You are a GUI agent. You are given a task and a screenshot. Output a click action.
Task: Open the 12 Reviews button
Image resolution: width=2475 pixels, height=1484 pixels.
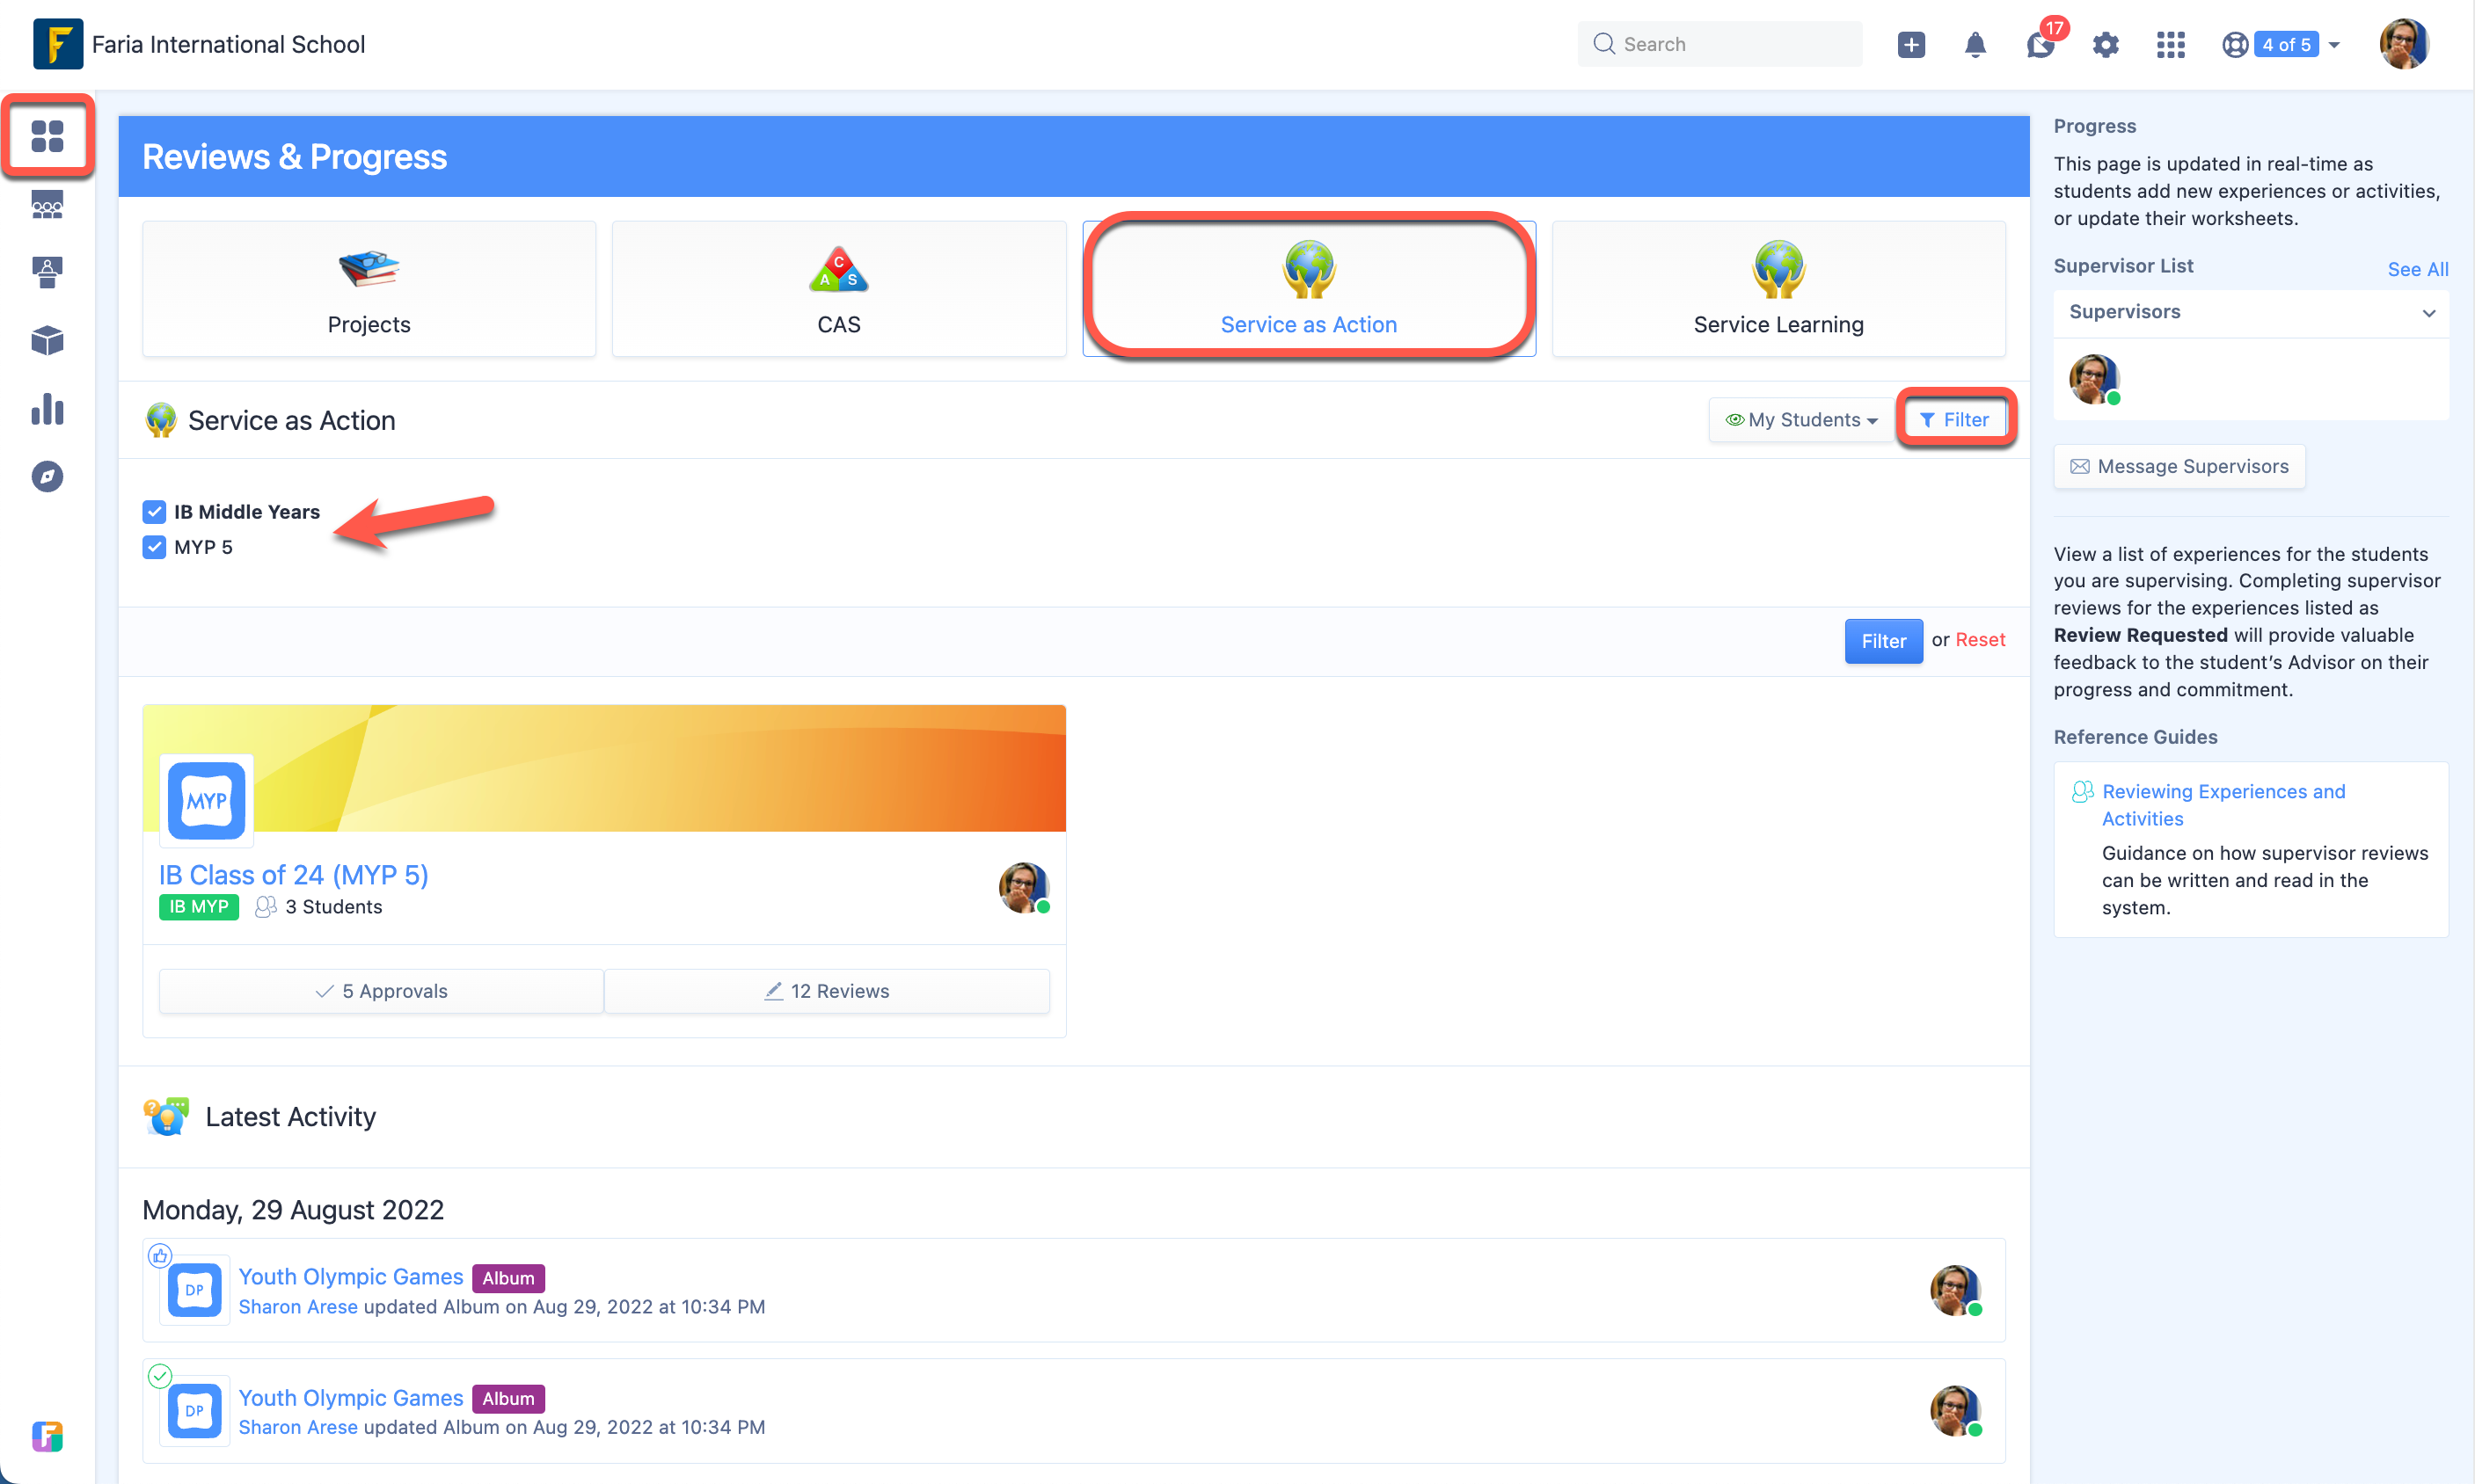[x=827, y=991]
